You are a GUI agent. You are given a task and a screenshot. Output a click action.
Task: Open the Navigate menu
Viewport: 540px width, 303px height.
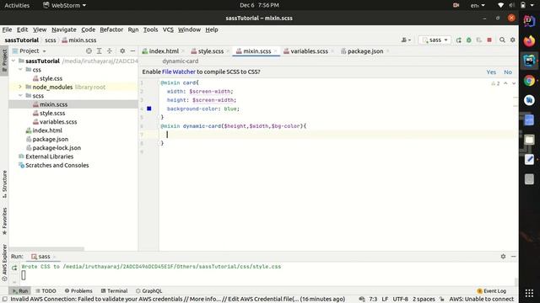(64, 29)
